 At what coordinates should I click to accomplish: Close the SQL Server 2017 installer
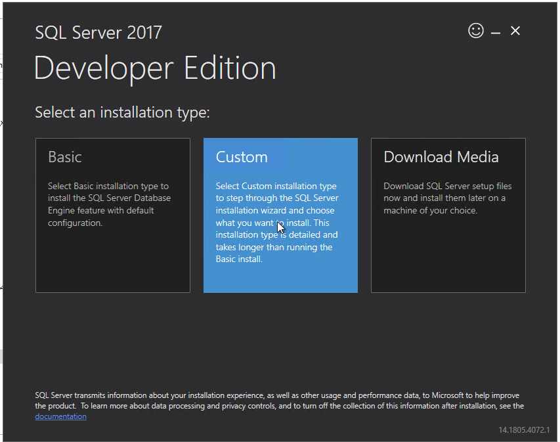point(515,31)
